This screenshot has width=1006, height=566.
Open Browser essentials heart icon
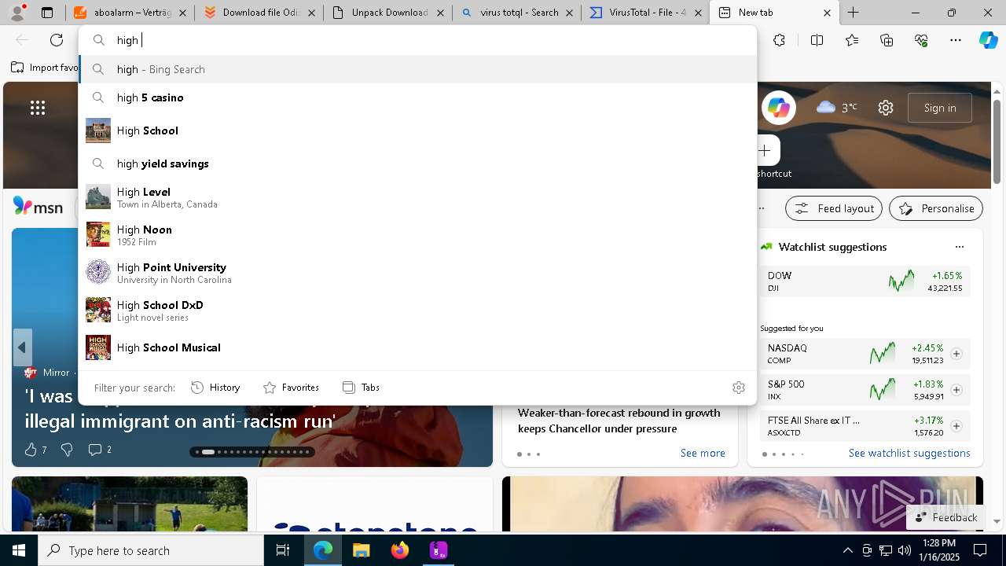pyautogui.click(x=921, y=40)
